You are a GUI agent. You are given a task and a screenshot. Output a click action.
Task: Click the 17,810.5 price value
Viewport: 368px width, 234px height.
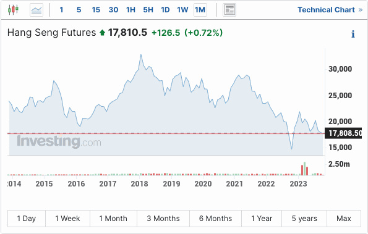coord(127,33)
